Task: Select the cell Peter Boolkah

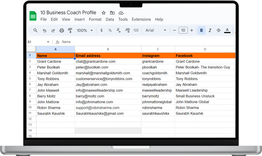Action: coord(56,67)
